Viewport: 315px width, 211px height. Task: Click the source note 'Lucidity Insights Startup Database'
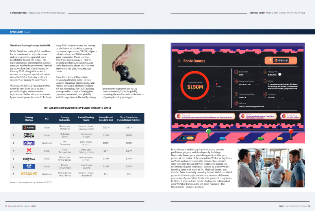click(x=31, y=182)
